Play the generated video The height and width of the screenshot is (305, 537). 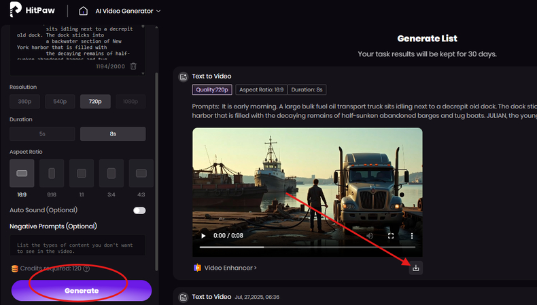(x=203, y=236)
